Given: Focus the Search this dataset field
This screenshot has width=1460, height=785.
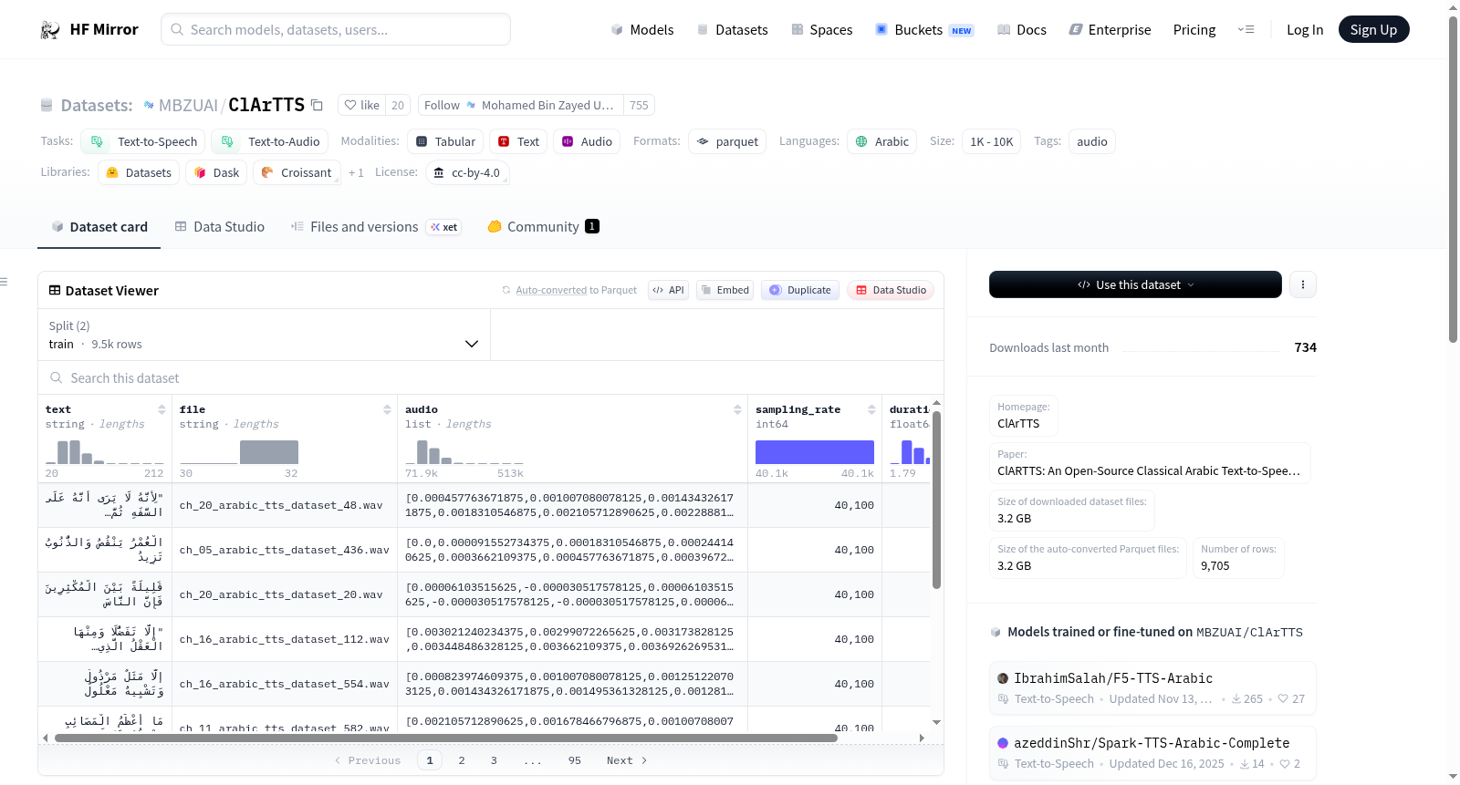Looking at the screenshot, I should click(491, 377).
